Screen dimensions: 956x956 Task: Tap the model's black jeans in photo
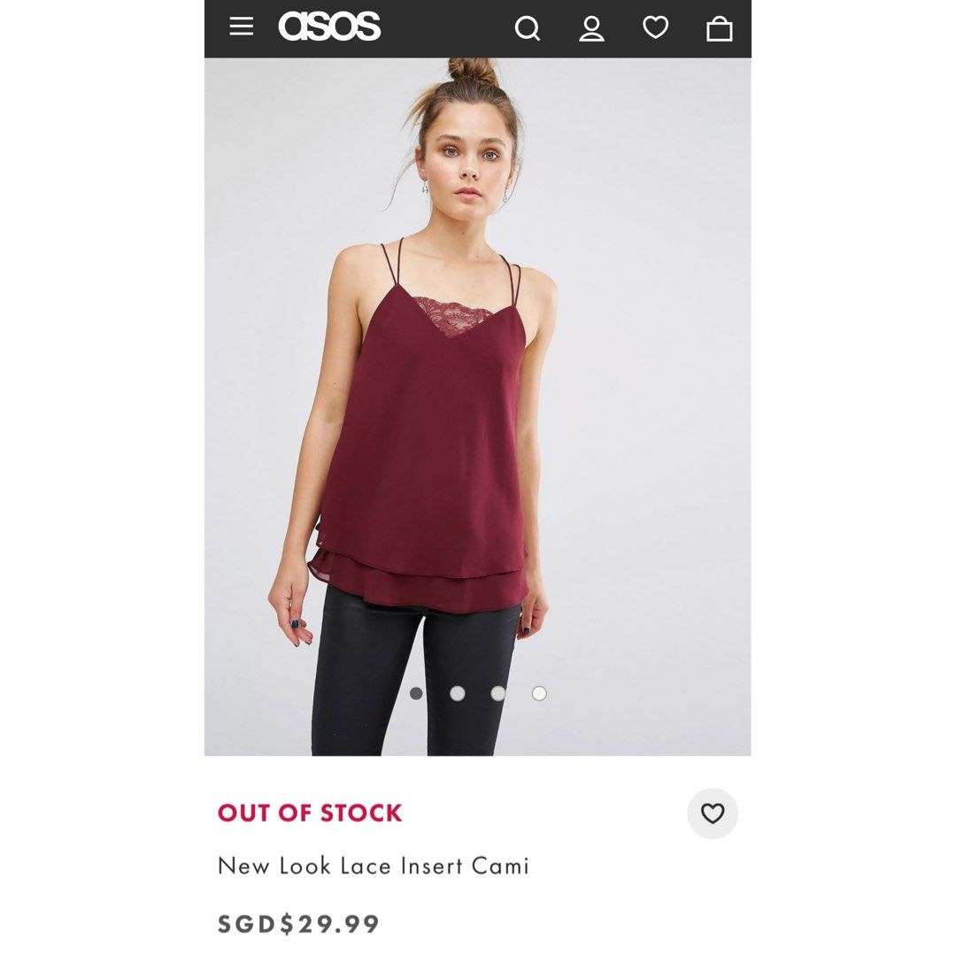[414, 677]
